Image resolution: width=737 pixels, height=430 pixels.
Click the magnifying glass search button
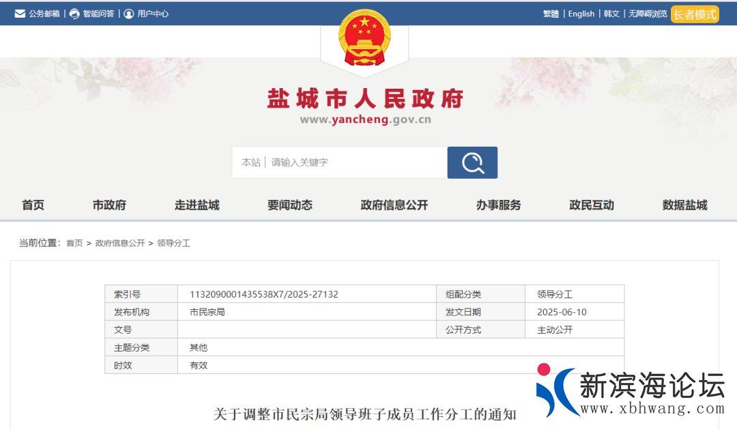(x=472, y=162)
